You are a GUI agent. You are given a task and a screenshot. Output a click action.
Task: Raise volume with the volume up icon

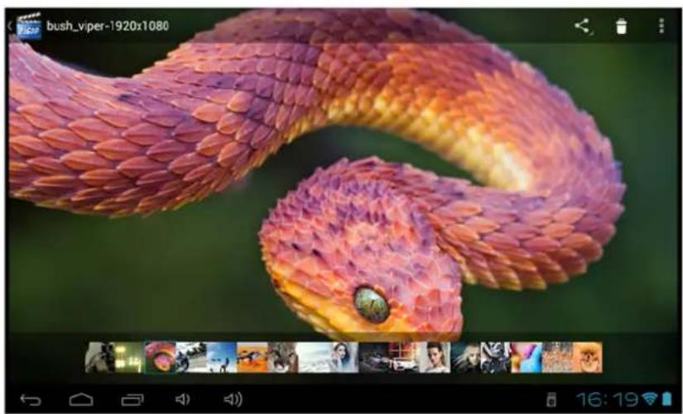233,399
